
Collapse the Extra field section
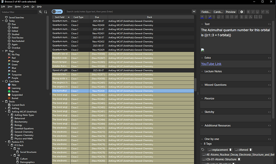(x=202, y=58)
